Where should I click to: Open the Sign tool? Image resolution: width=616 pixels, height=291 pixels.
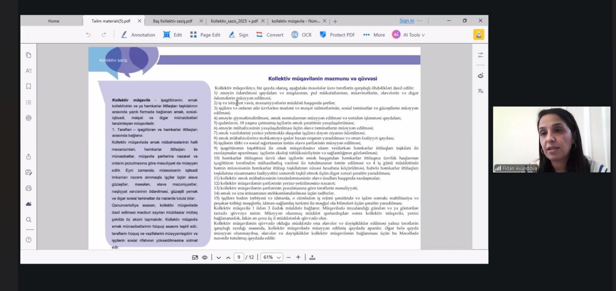(x=238, y=35)
